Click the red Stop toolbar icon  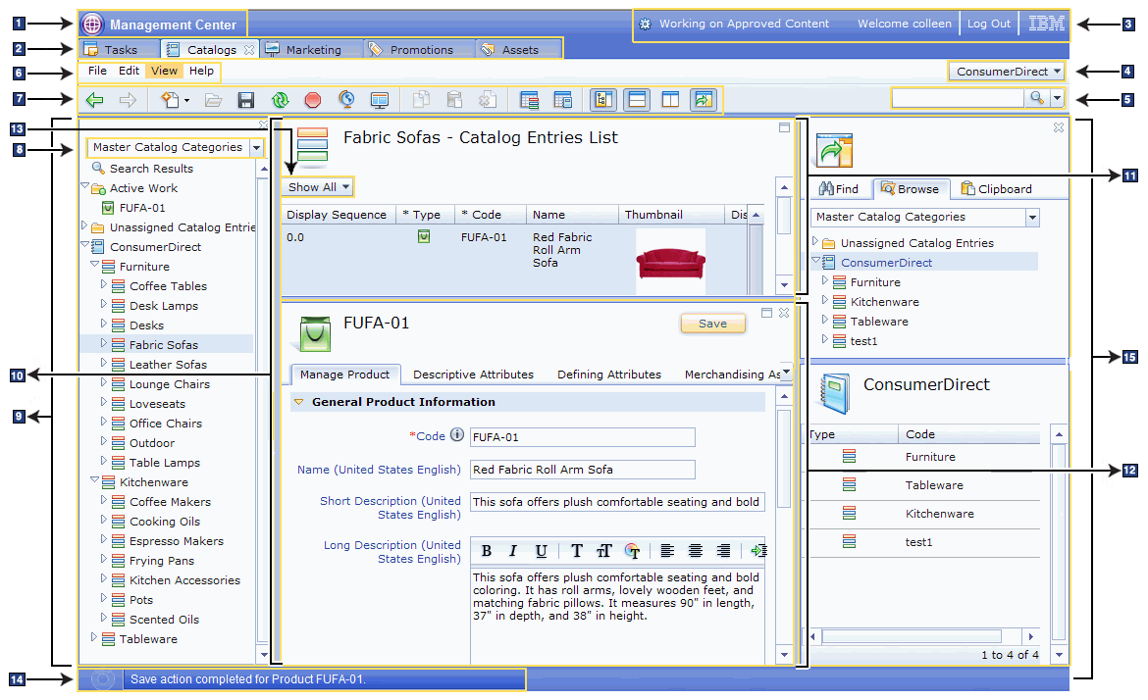coord(313,99)
